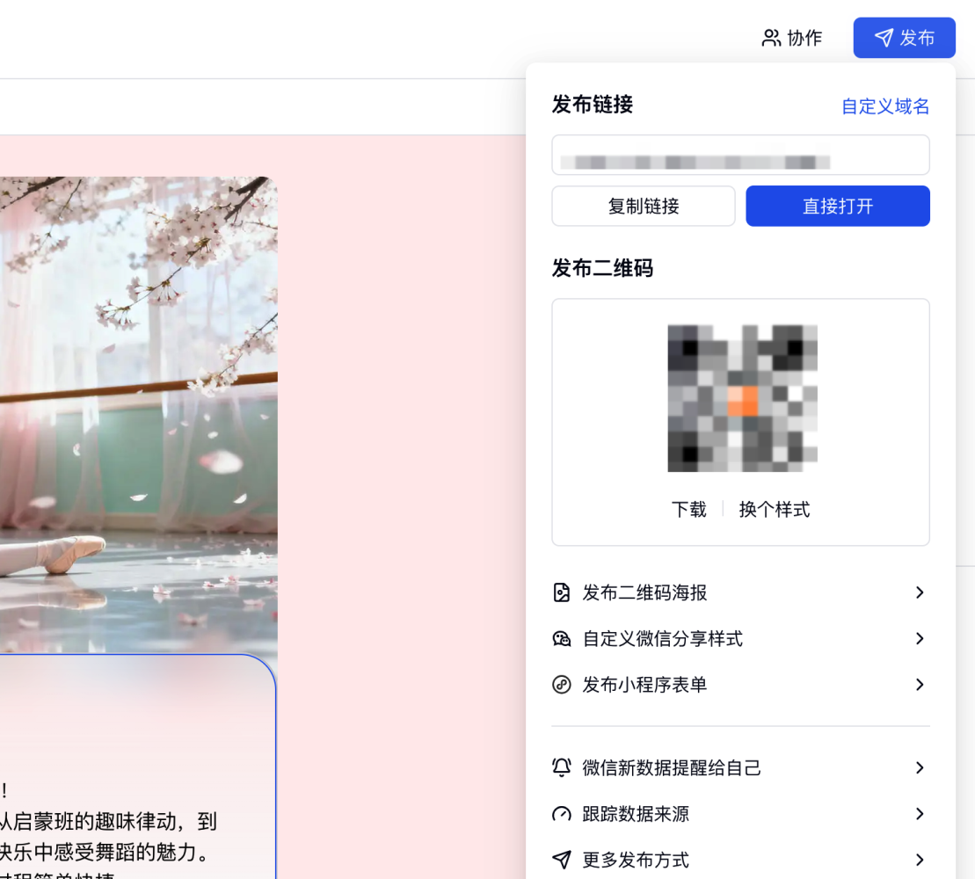Click the publish link text field
The width and height of the screenshot is (975, 879).
[740, 156]
